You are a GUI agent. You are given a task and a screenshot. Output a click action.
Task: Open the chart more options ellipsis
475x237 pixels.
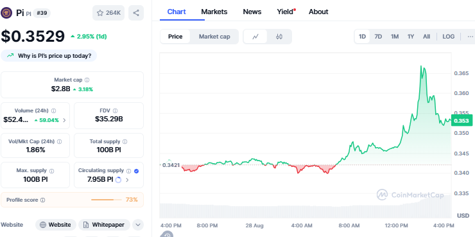(x=470, y=37)
